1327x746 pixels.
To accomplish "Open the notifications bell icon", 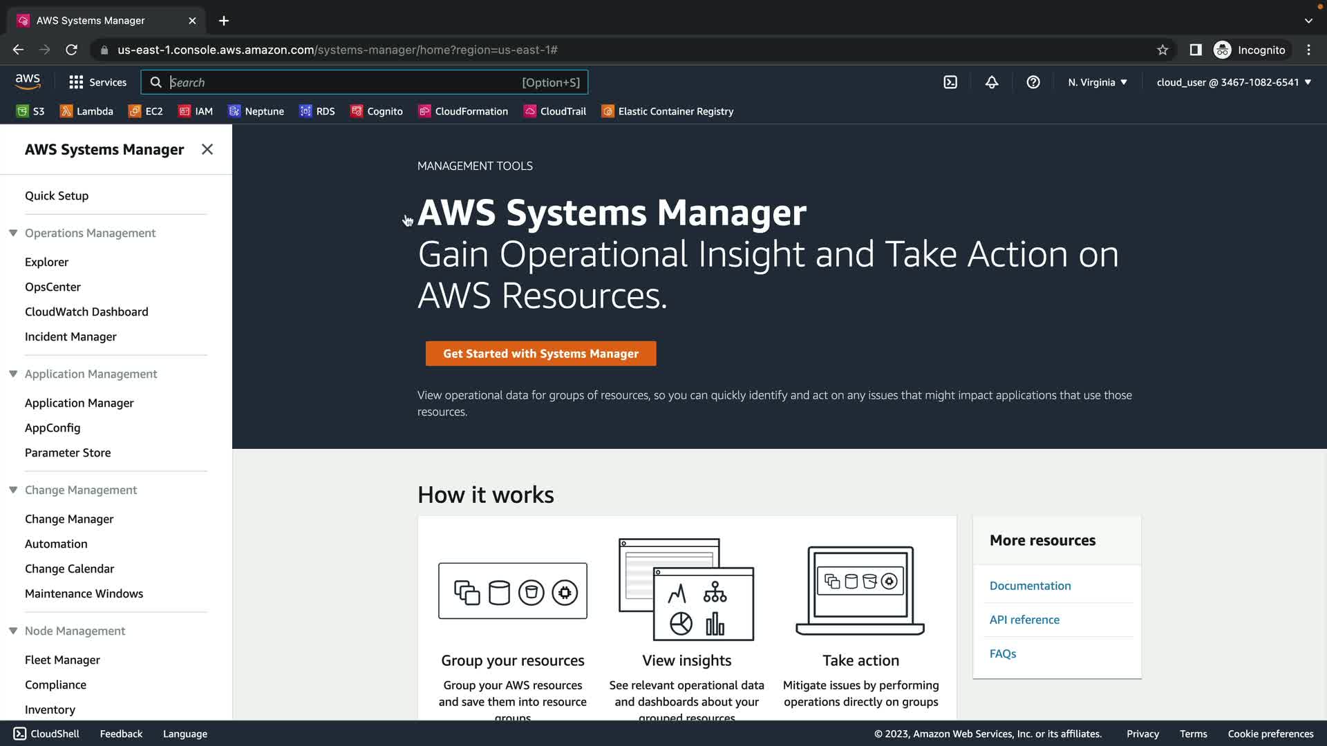I will point(992,82).
